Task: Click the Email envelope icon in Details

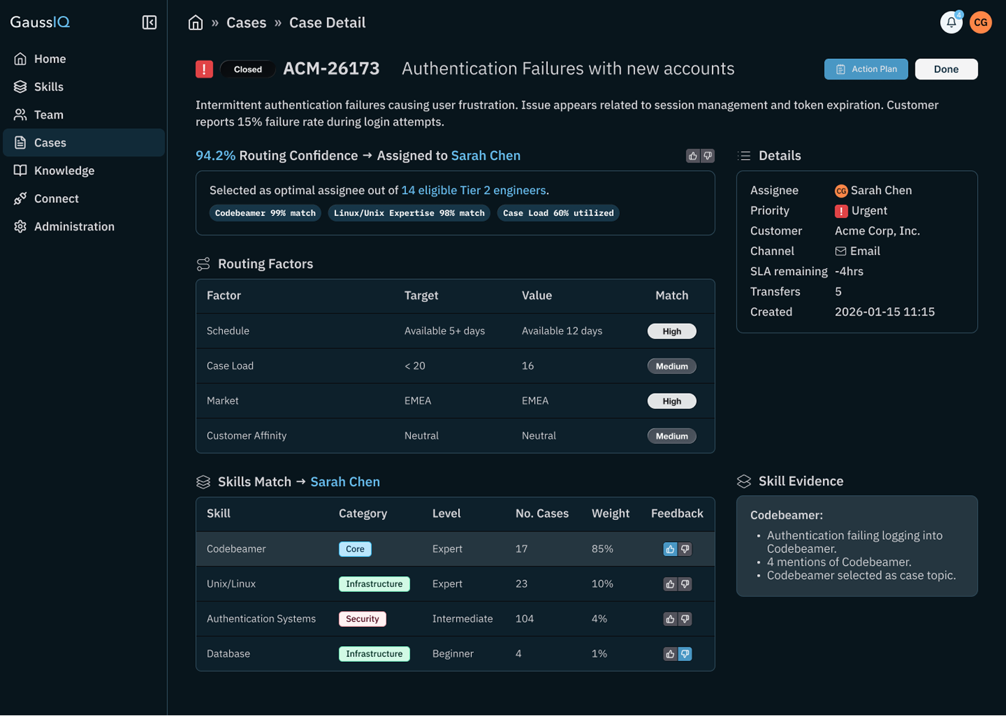Action: click(x=841, y=252)
